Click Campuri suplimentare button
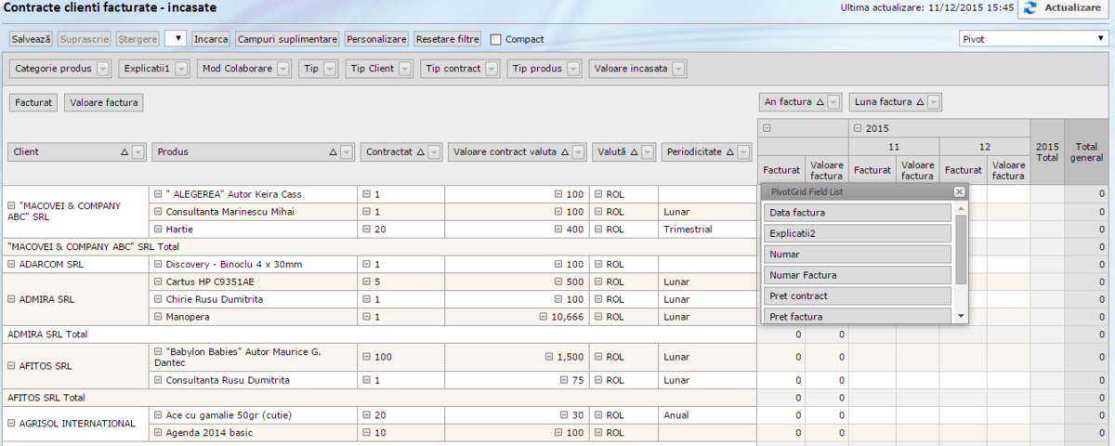 (287, 40)
